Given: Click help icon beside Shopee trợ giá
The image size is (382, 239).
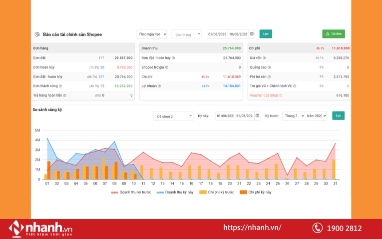Looking at the screenshot, I should 167,67.
